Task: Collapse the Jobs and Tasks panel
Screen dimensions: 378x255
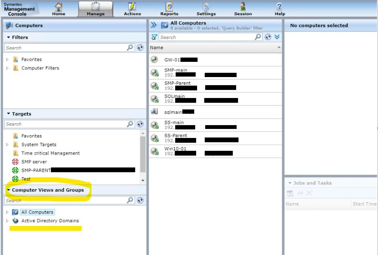Action: point(290,183)
